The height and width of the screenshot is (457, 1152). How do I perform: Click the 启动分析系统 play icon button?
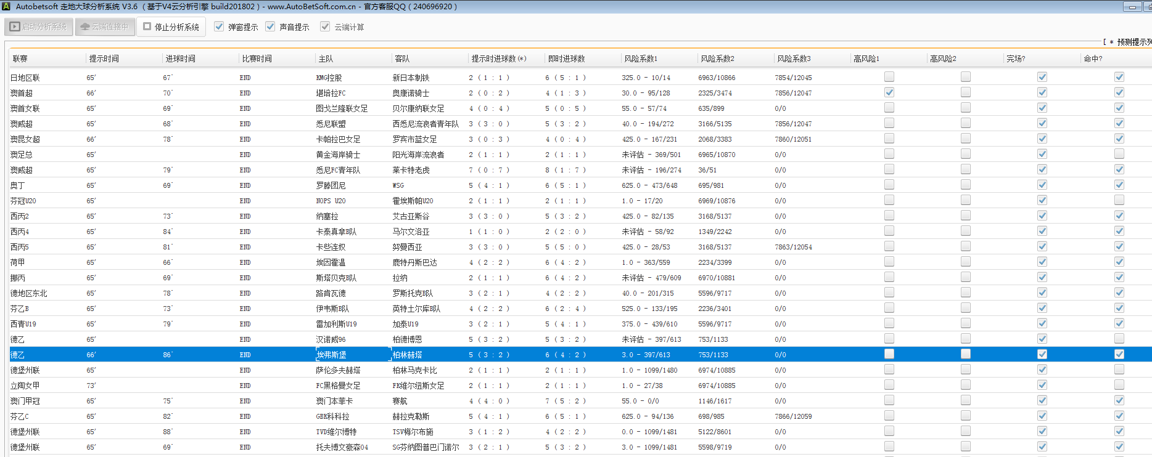tap(15, 27)
